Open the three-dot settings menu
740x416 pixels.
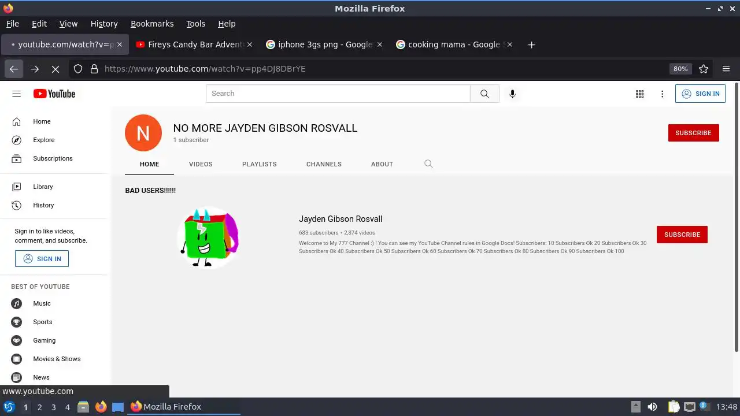pos(663,94)
